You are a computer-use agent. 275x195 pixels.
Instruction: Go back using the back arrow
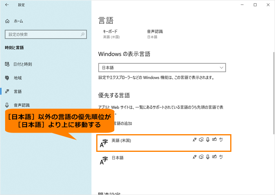pyautogui.click(x=7, y=5)
